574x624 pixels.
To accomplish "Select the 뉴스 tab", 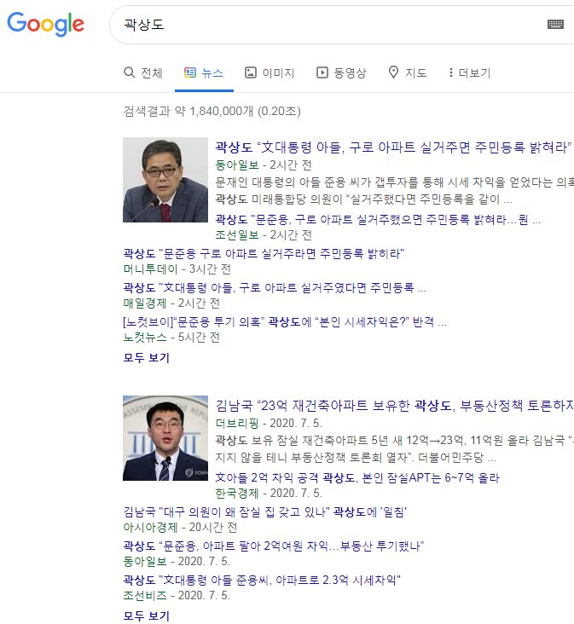I will (204, 72).
